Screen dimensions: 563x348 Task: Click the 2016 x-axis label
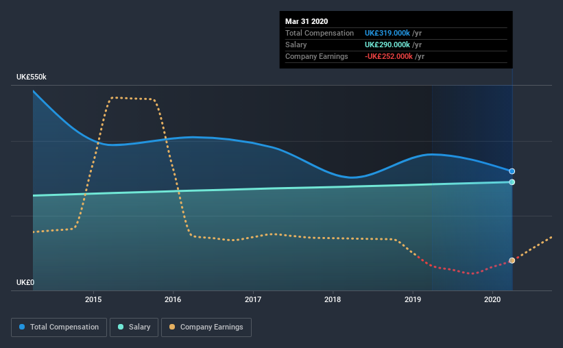pyautogui.click(x=173, y=299)
